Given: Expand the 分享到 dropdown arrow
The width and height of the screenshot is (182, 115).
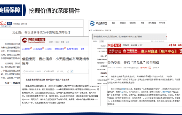Looking at the screenshot, I should pyautogui.click(x=159, y=68).
